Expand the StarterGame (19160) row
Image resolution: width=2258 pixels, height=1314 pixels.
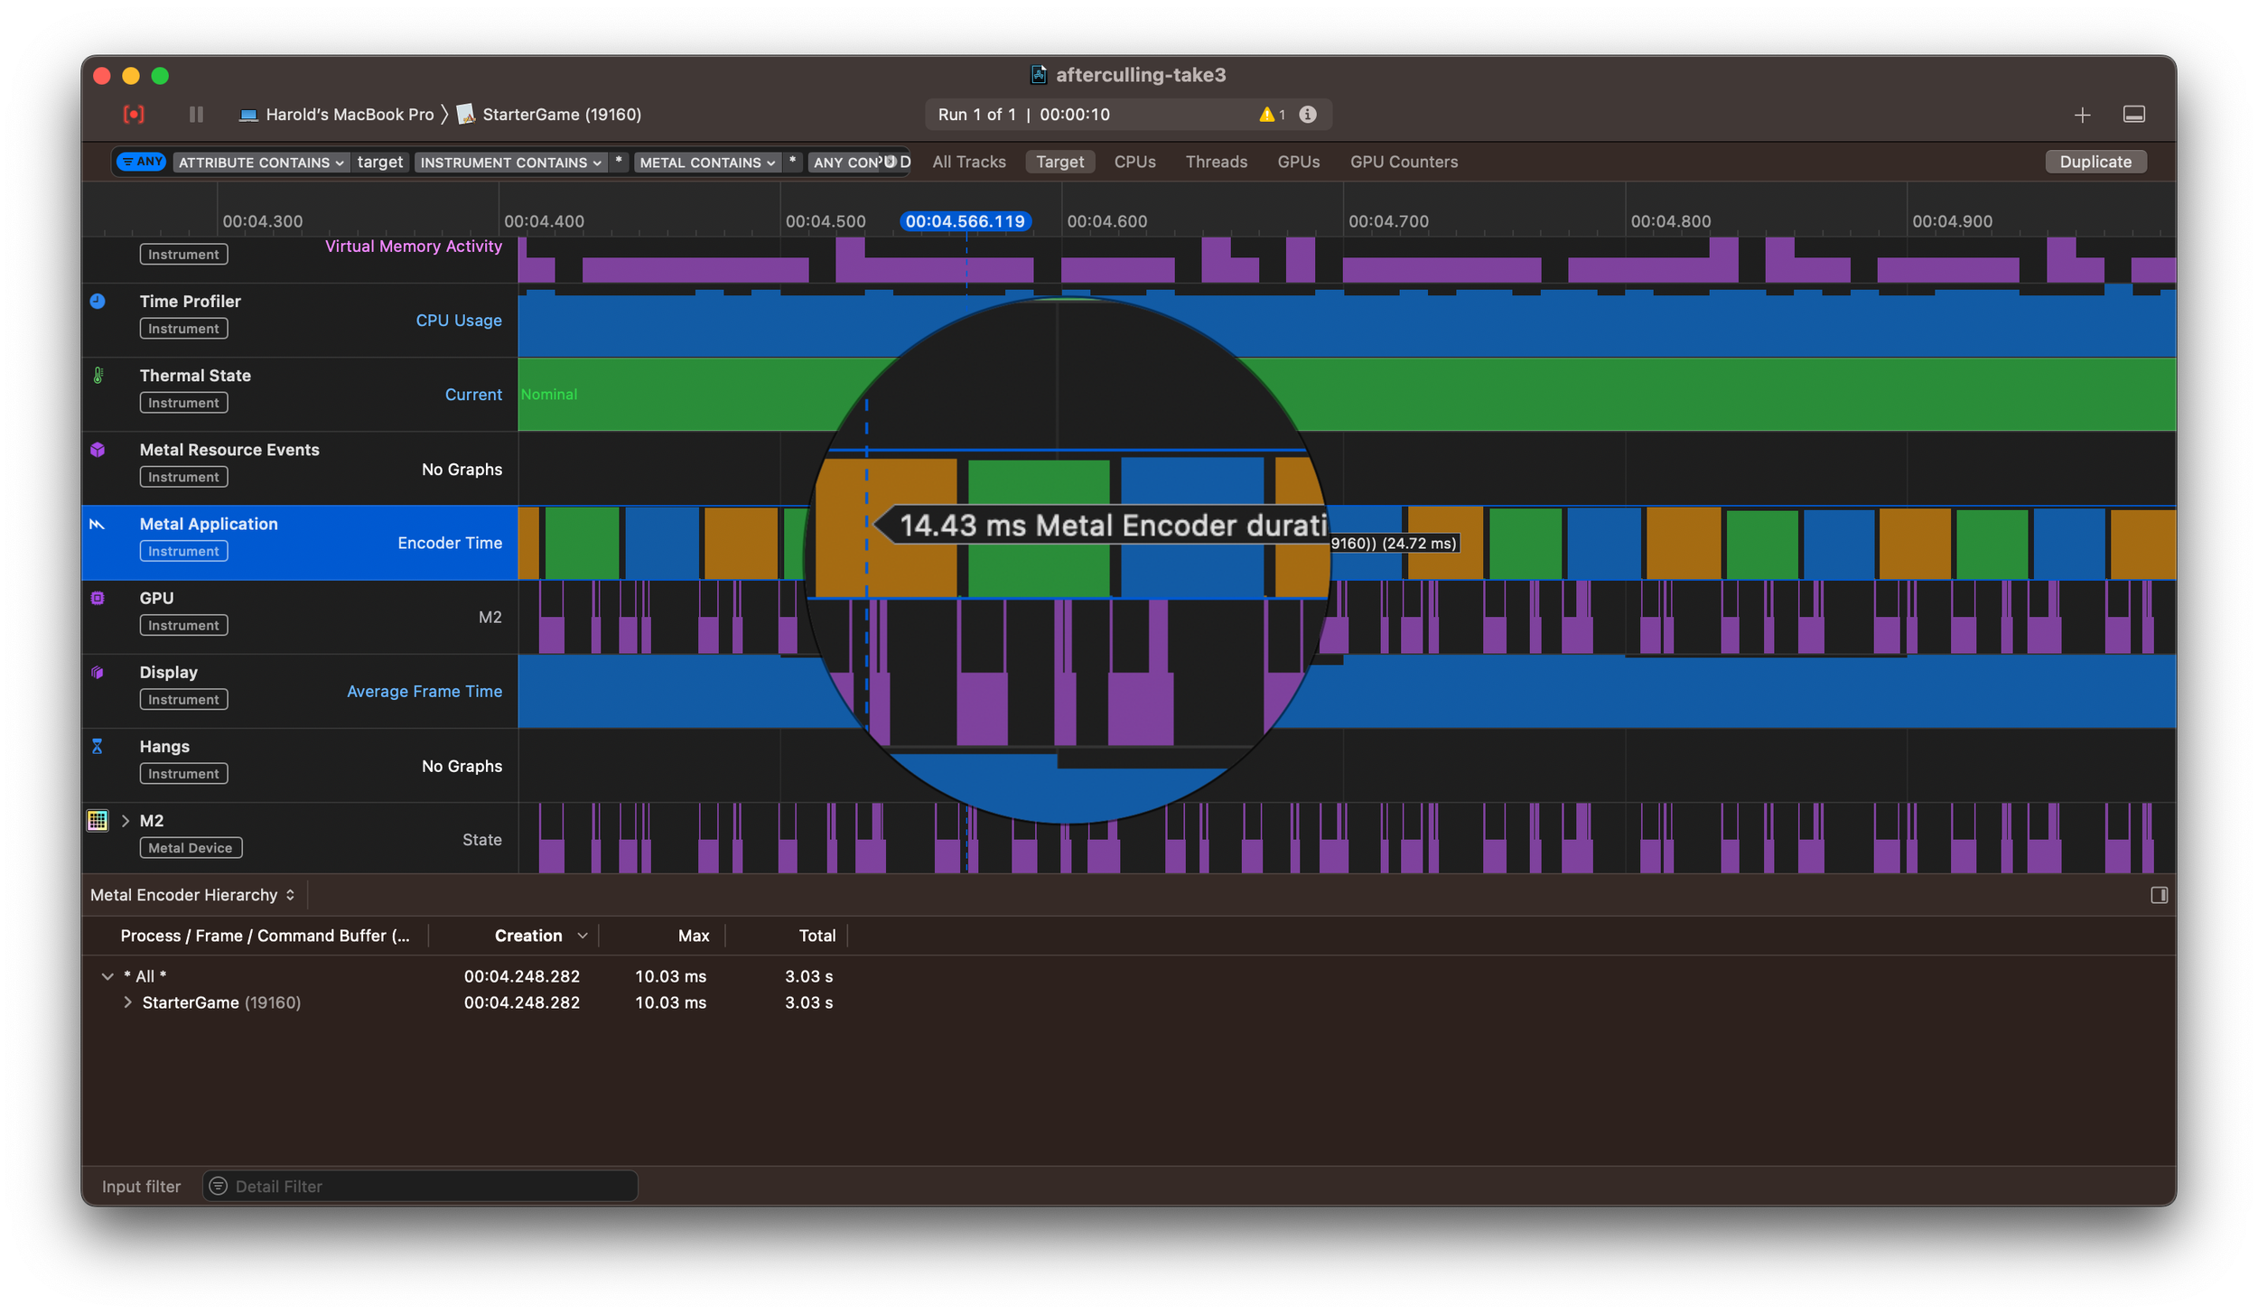pos(127,1002)
